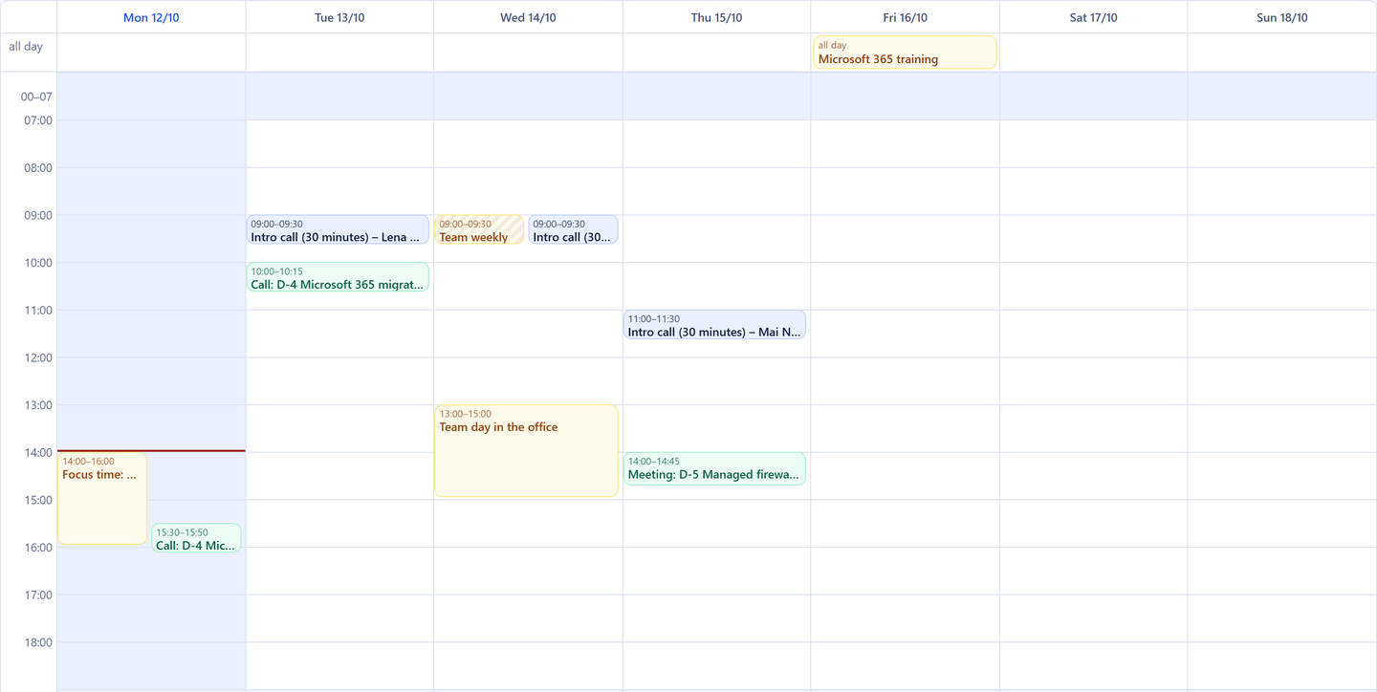
Task: Open the Intro call with Mai N. event
Action: [x=714, y=325]
